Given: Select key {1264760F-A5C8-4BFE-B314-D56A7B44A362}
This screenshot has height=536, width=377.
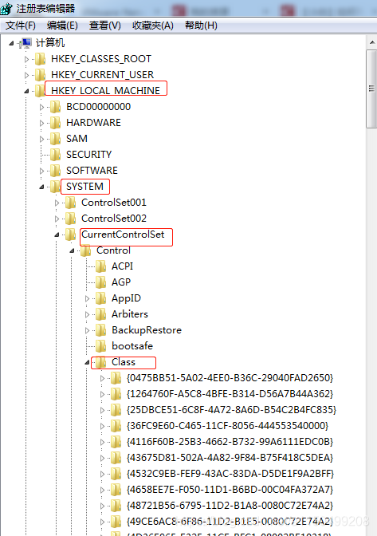Looking at the screenshot, I should [230, 394].
